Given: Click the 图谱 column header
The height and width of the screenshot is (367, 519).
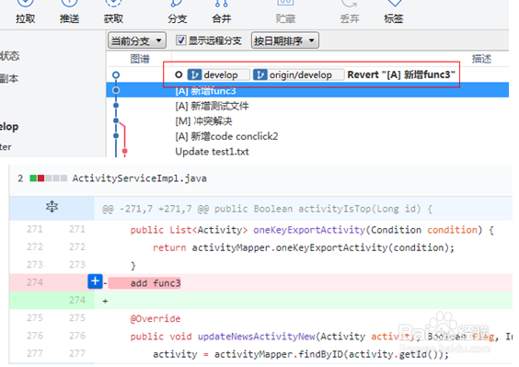Looking at the screenshot, I should [x=140, y=59].
